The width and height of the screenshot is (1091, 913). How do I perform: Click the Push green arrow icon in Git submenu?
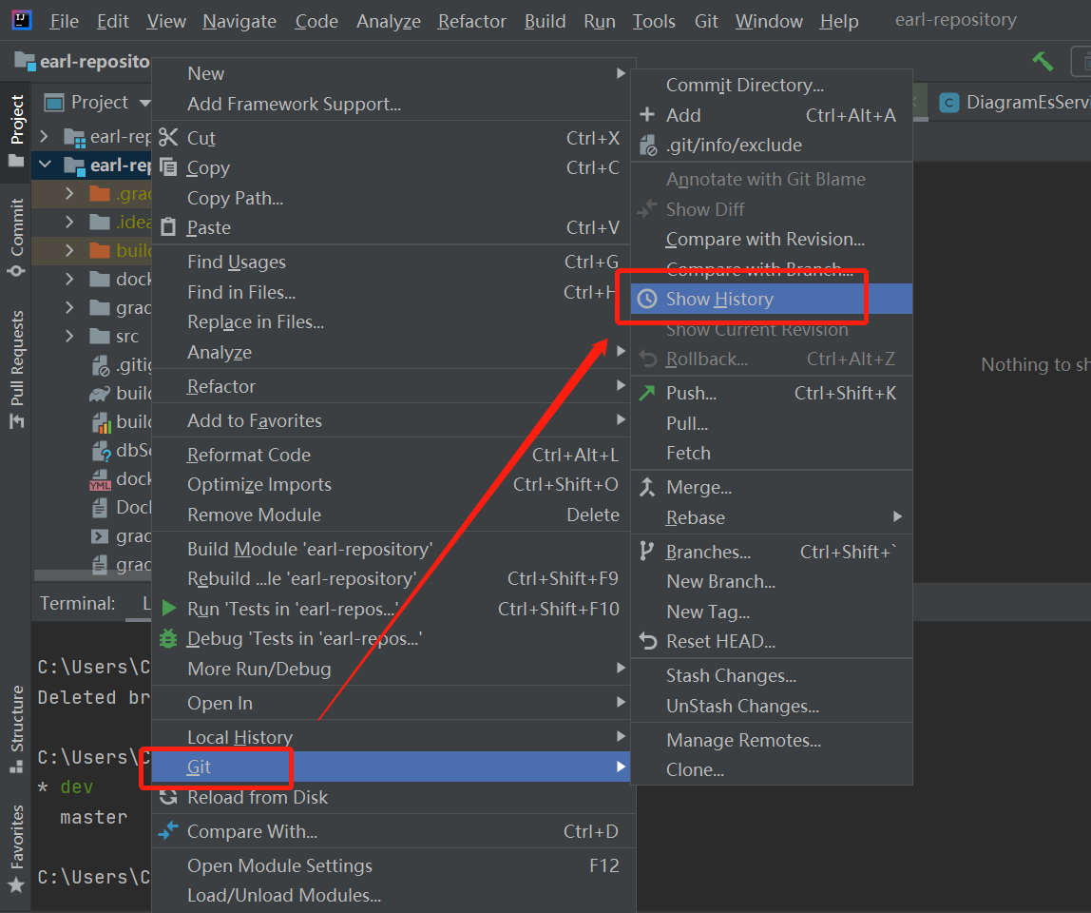pos(647,393)
